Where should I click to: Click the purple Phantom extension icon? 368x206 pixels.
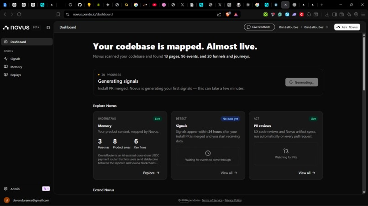pyautogui.click(x=294, y=14)
